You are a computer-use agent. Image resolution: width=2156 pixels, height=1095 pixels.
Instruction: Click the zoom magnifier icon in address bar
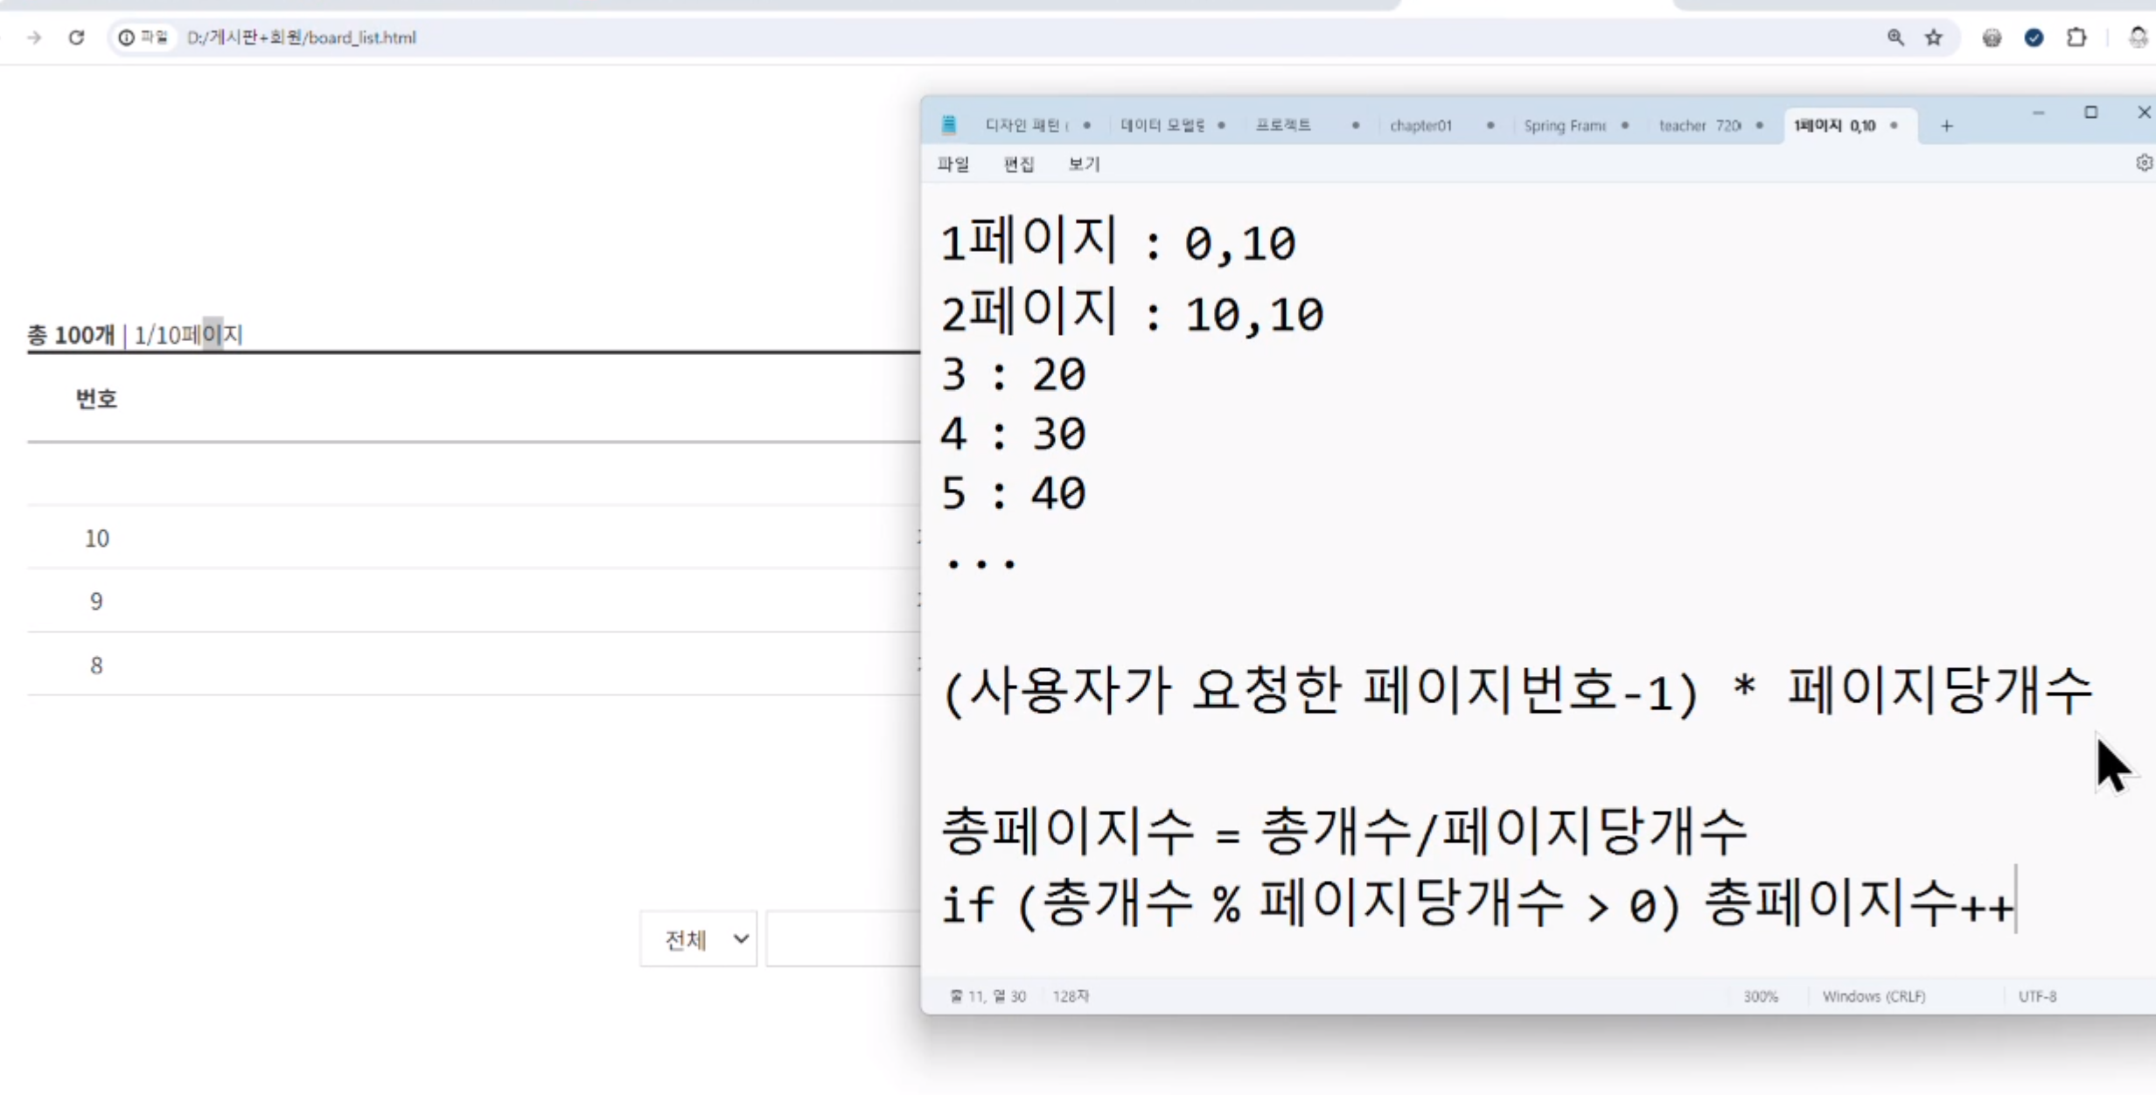click(1894, 38)
